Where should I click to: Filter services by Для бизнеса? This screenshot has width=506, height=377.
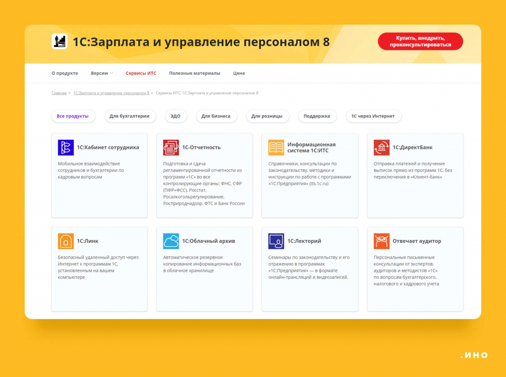tap(216, 116)
